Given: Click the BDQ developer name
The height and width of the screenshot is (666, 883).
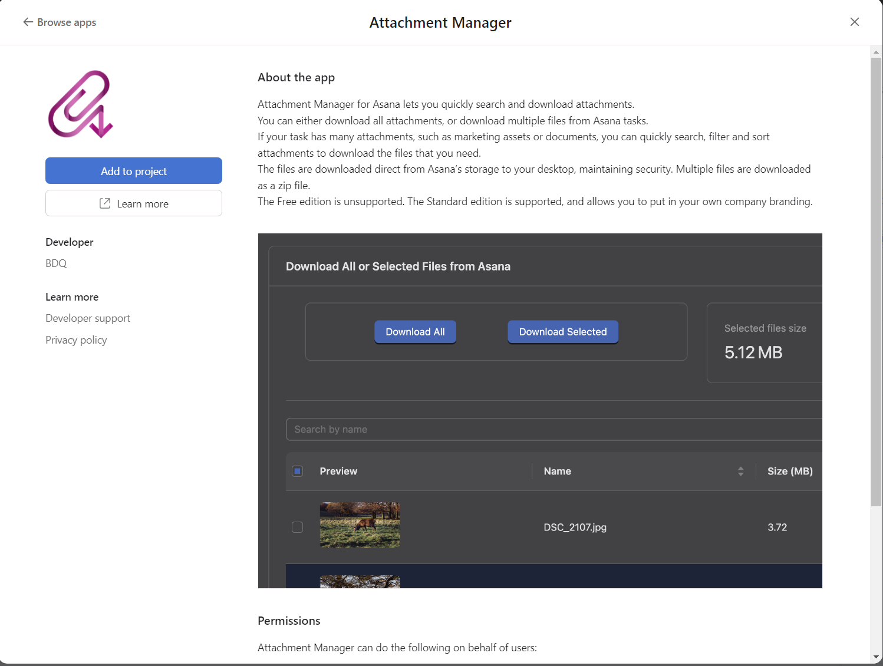Looking at the screenshot, I should click(56, 263).
